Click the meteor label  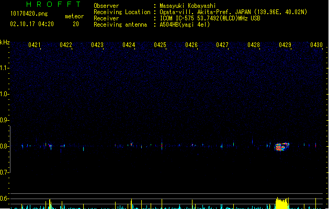click(74, 16)
